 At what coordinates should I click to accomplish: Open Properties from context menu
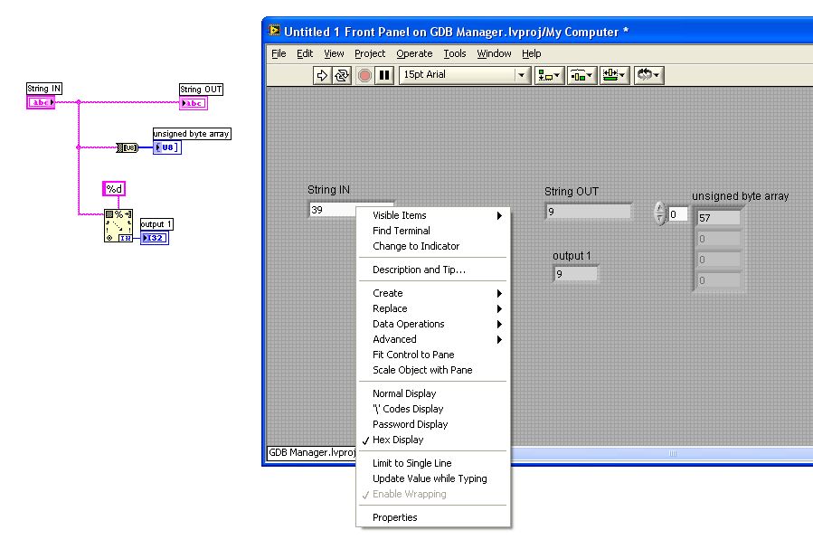(x=433, y=517)
